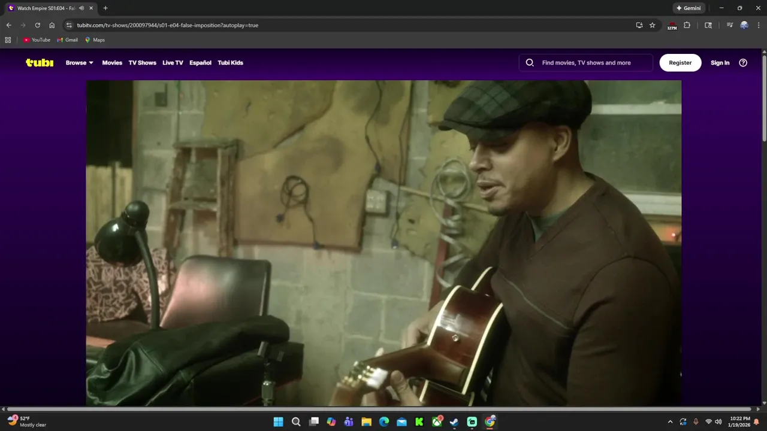This screenshot has width=767, height=431.
Task: Open Task View on taskbar
Action: coord(313,422)
